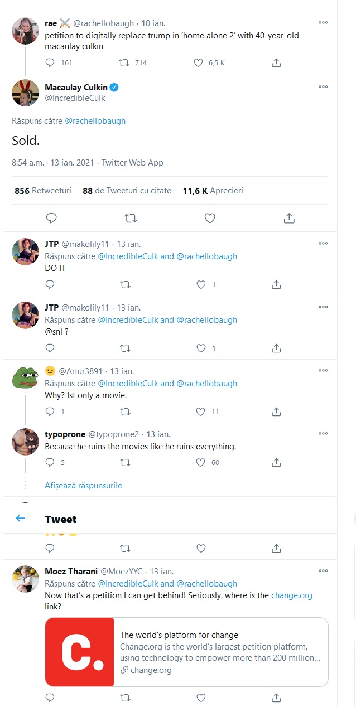
Task: Open Macaulay Culkin's profile avatar
Action: 25,93
